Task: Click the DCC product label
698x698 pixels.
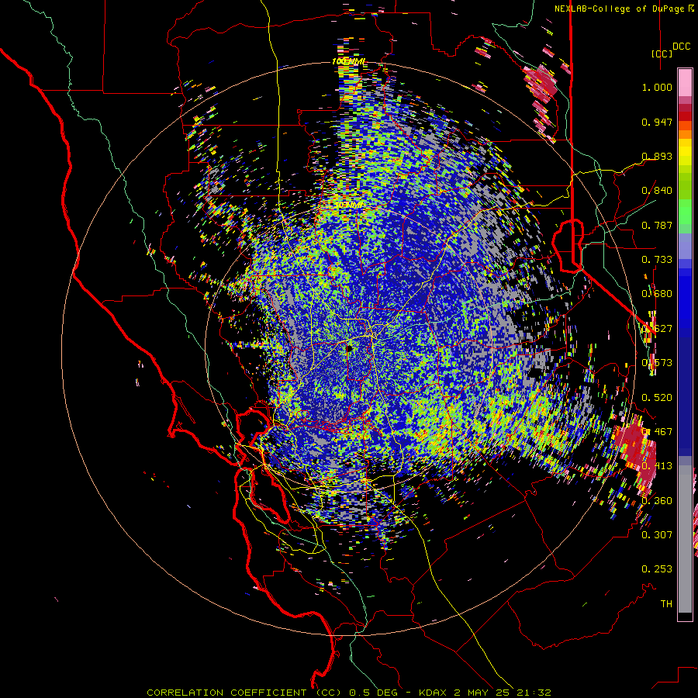Action: (x=681, y=47)
